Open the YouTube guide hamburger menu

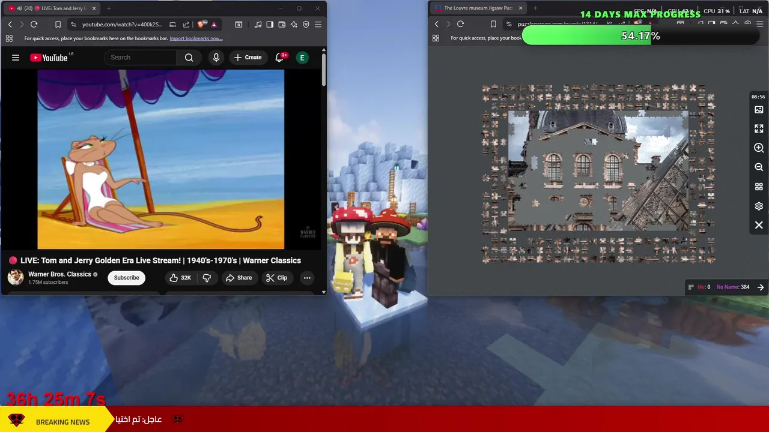tap(16, 58)
